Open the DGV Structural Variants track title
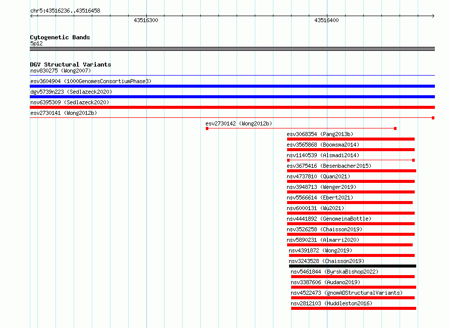This screenshot has height=328, width=449. tap(71, 64)
